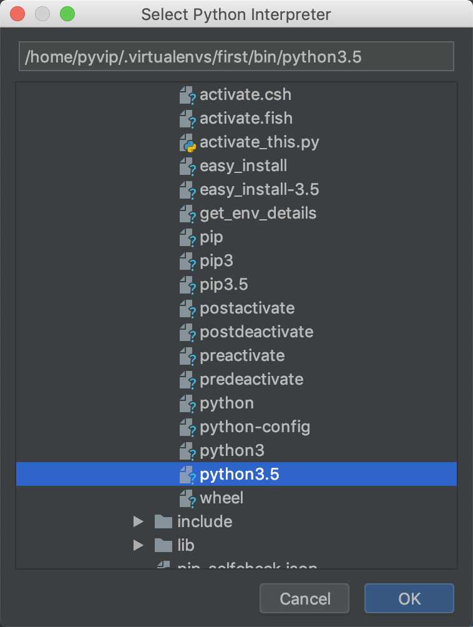Cancel the interpreter selection dialog
This screenshot has height=627, width=473.
[x=305, y=599]
